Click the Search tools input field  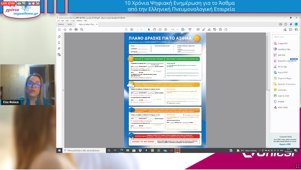[285, 37]
